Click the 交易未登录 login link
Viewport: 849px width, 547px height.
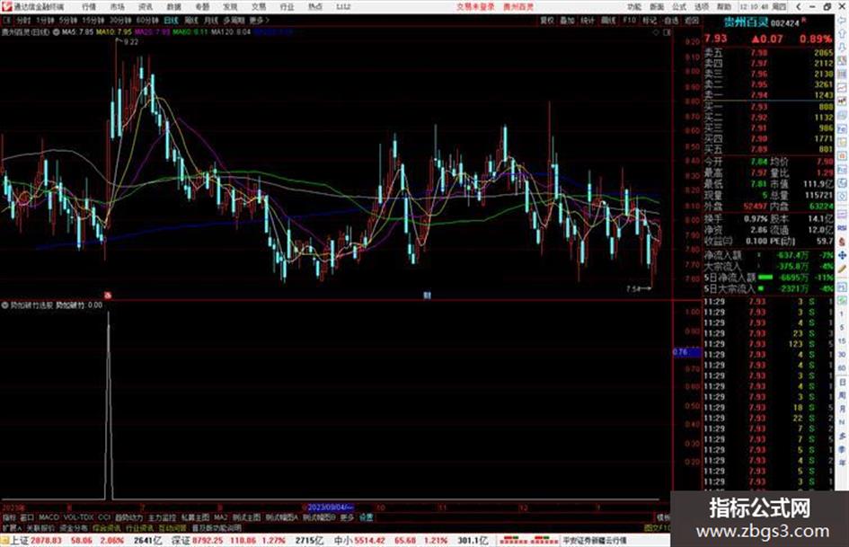pyautogui.click(x=475, y=6)
